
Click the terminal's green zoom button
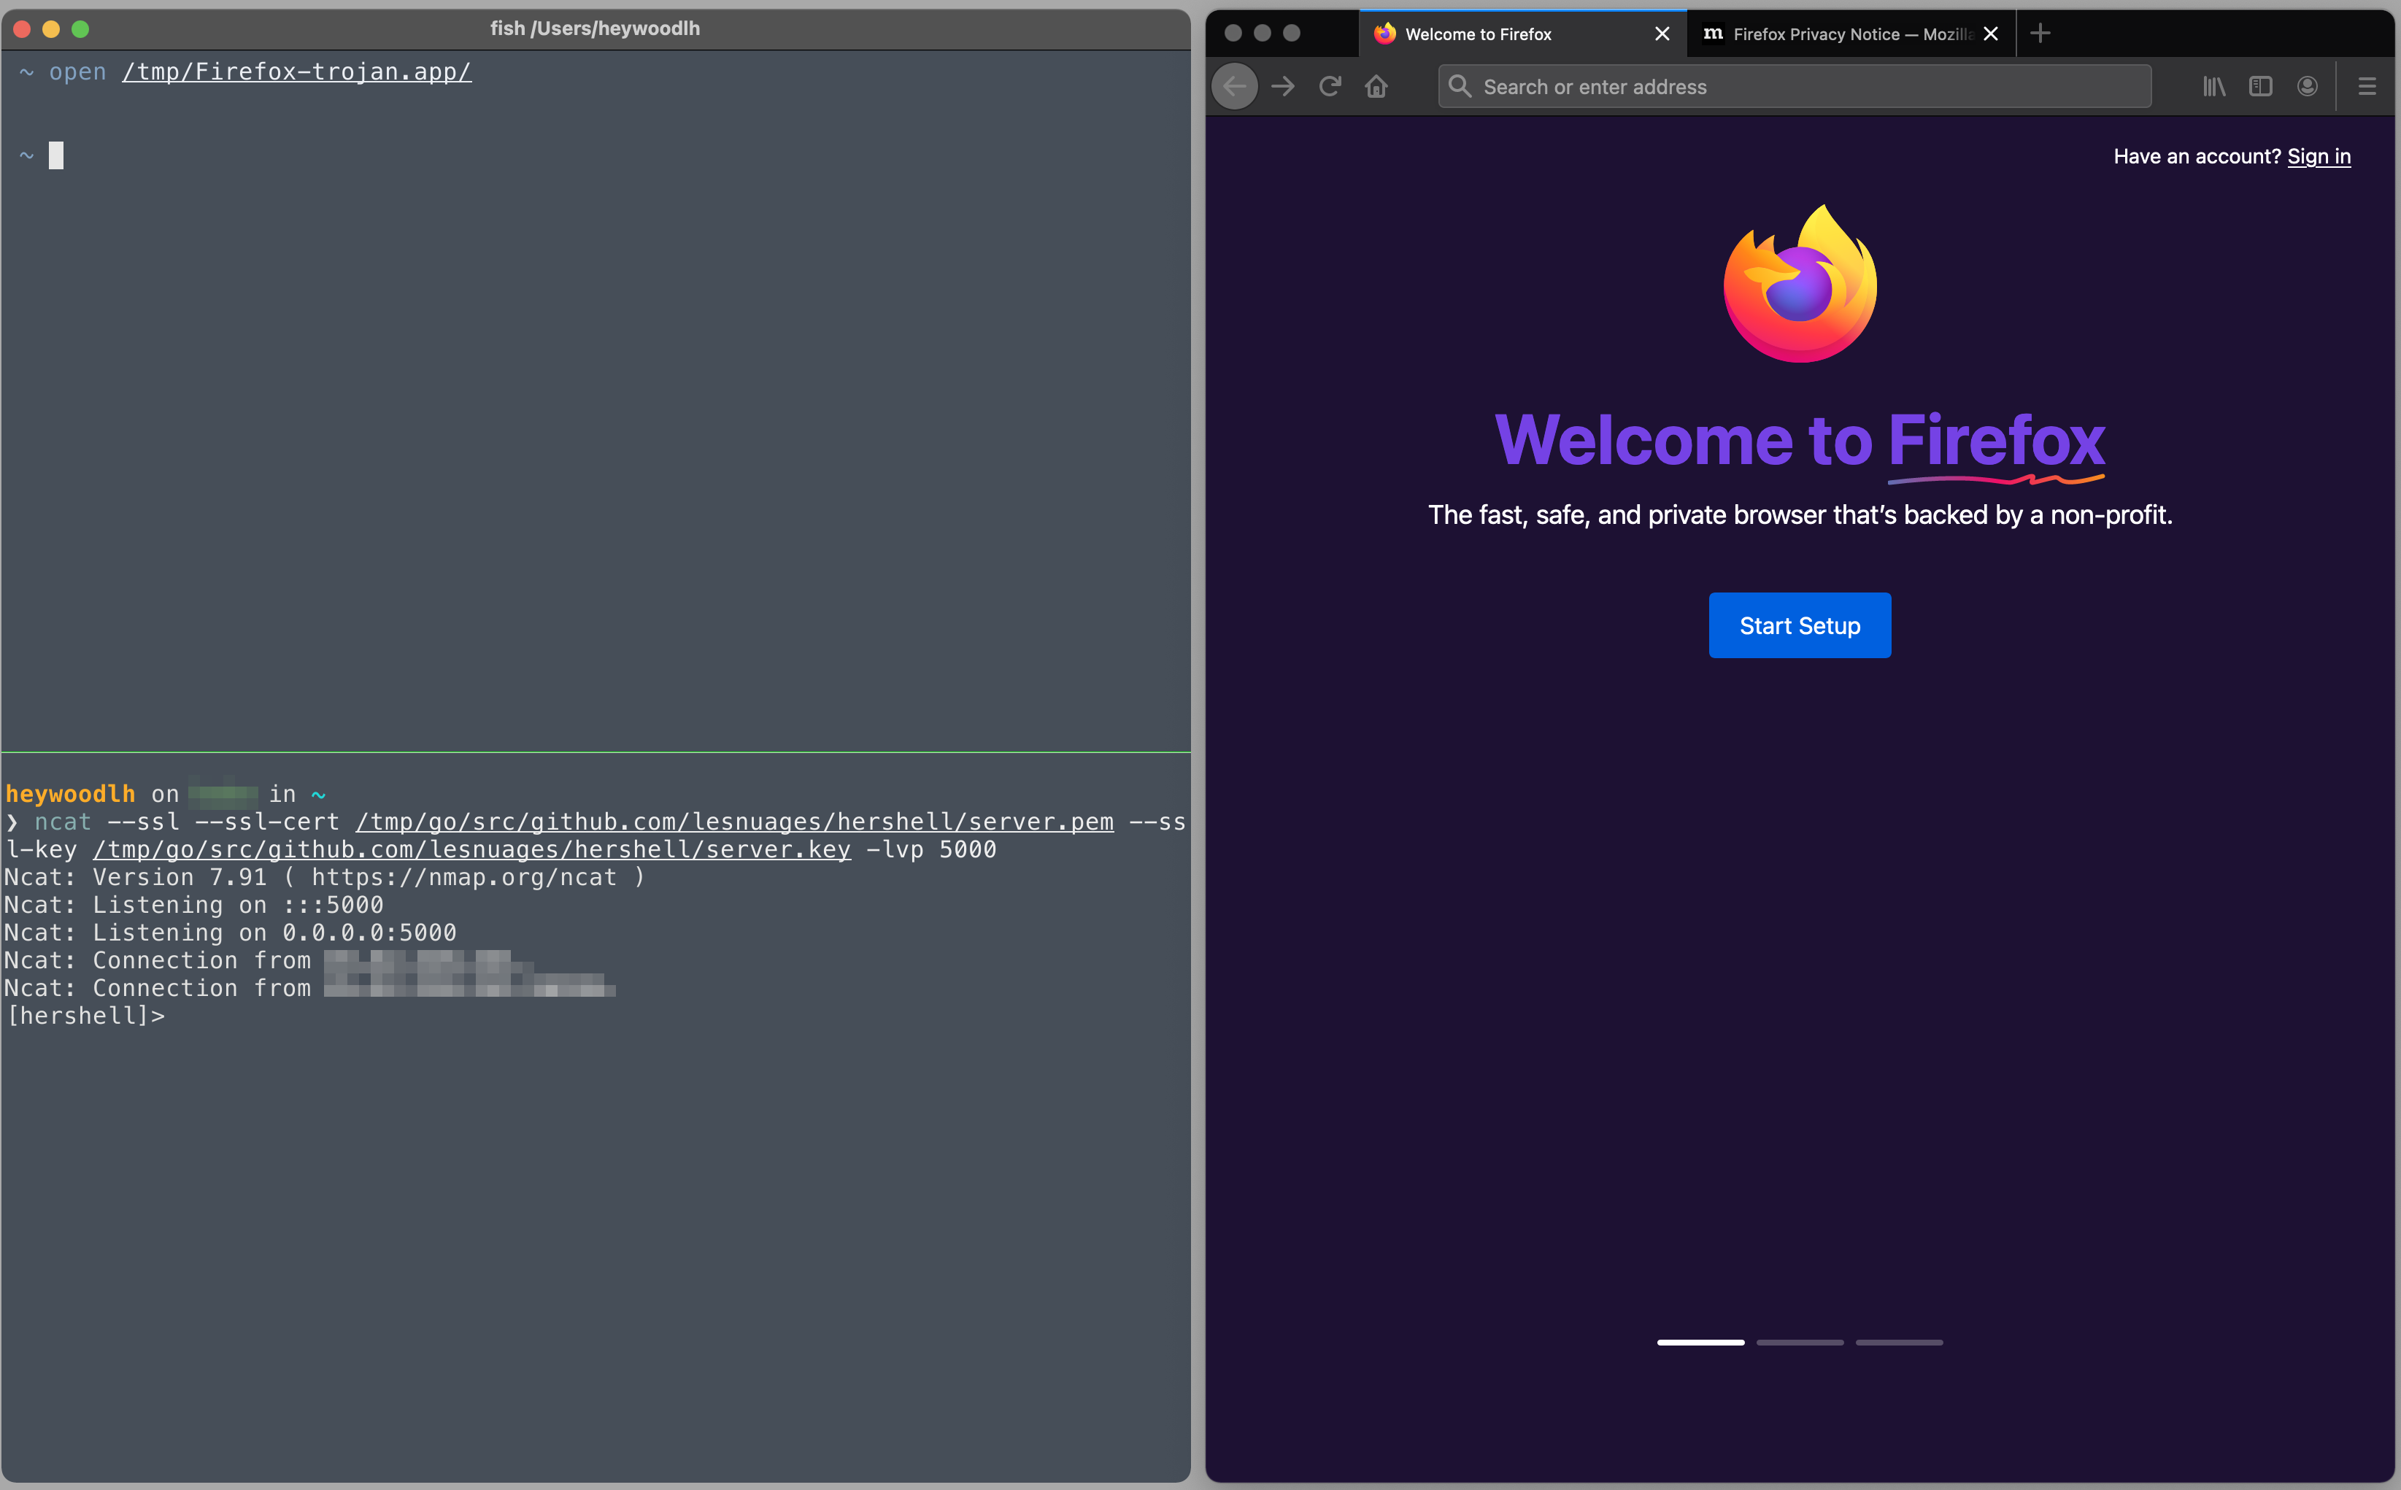[81, 28]
